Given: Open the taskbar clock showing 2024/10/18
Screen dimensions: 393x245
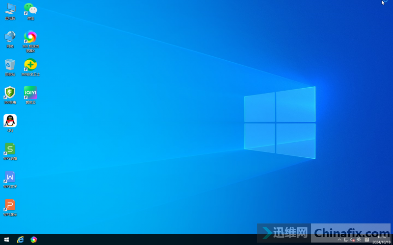Looking at the screenshot, I should pos(382,240).
